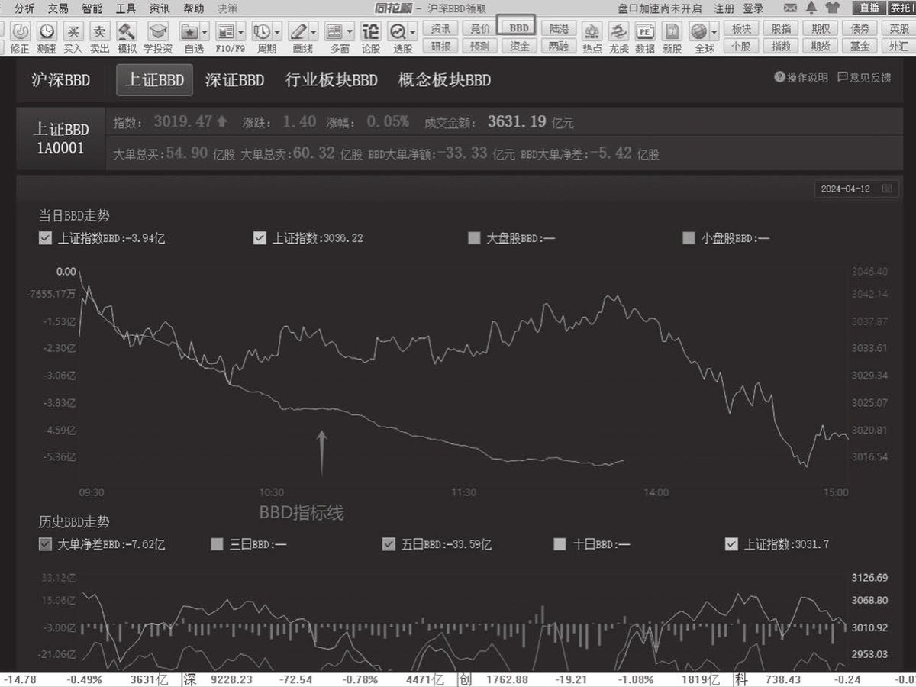Screen dimensions: 916x687
Task: Expand the 自选 dropdown arrow
Action: coord(205,31)
